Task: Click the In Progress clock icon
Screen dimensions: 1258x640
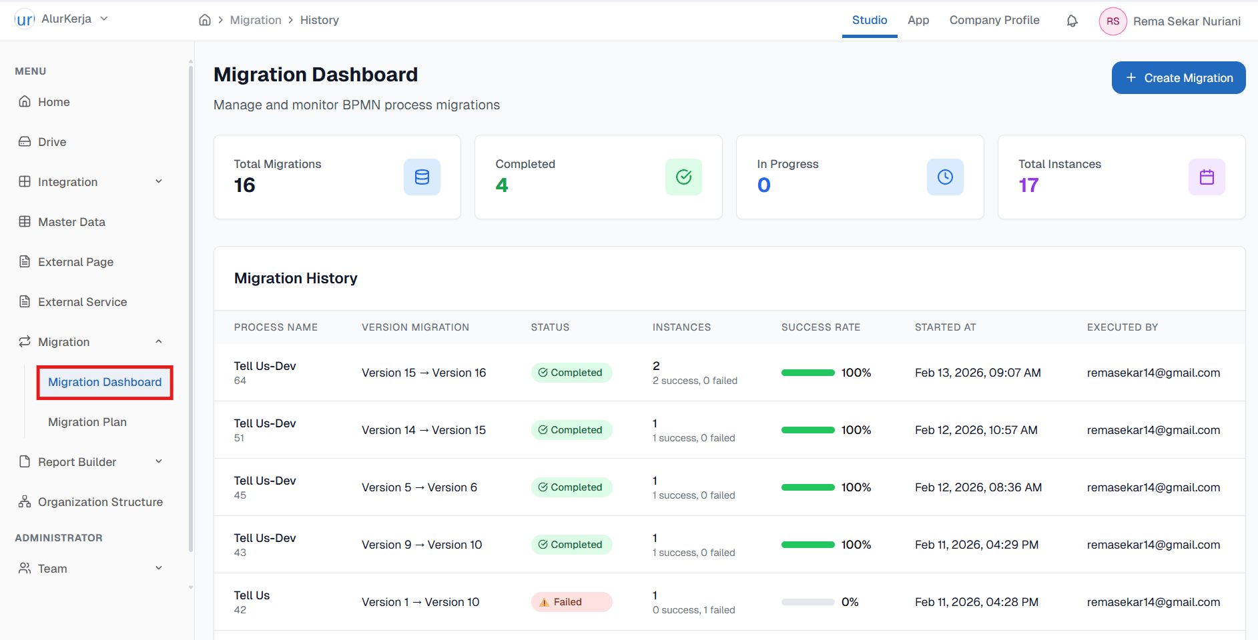Action: pos(945,177)
